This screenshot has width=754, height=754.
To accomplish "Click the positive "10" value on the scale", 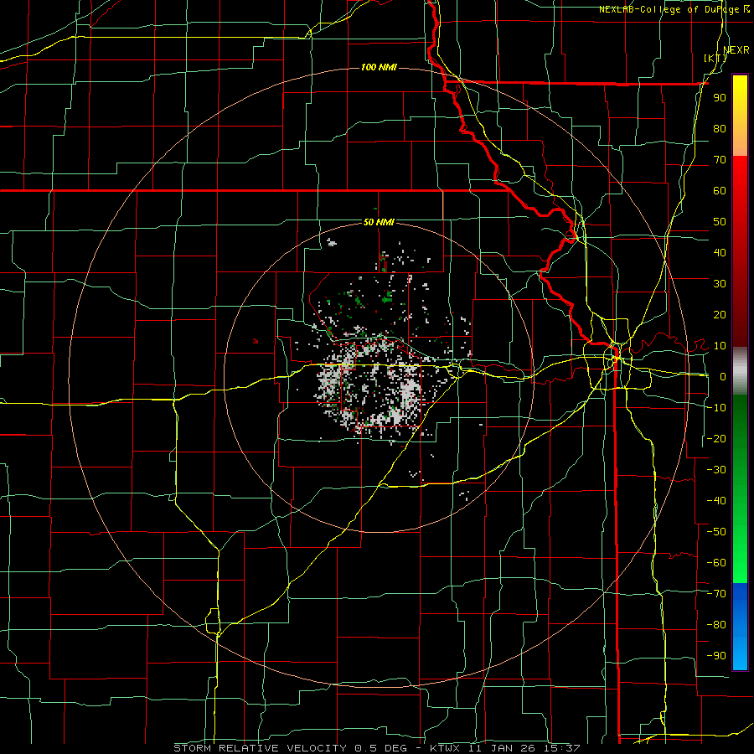I will pos(720,346).
